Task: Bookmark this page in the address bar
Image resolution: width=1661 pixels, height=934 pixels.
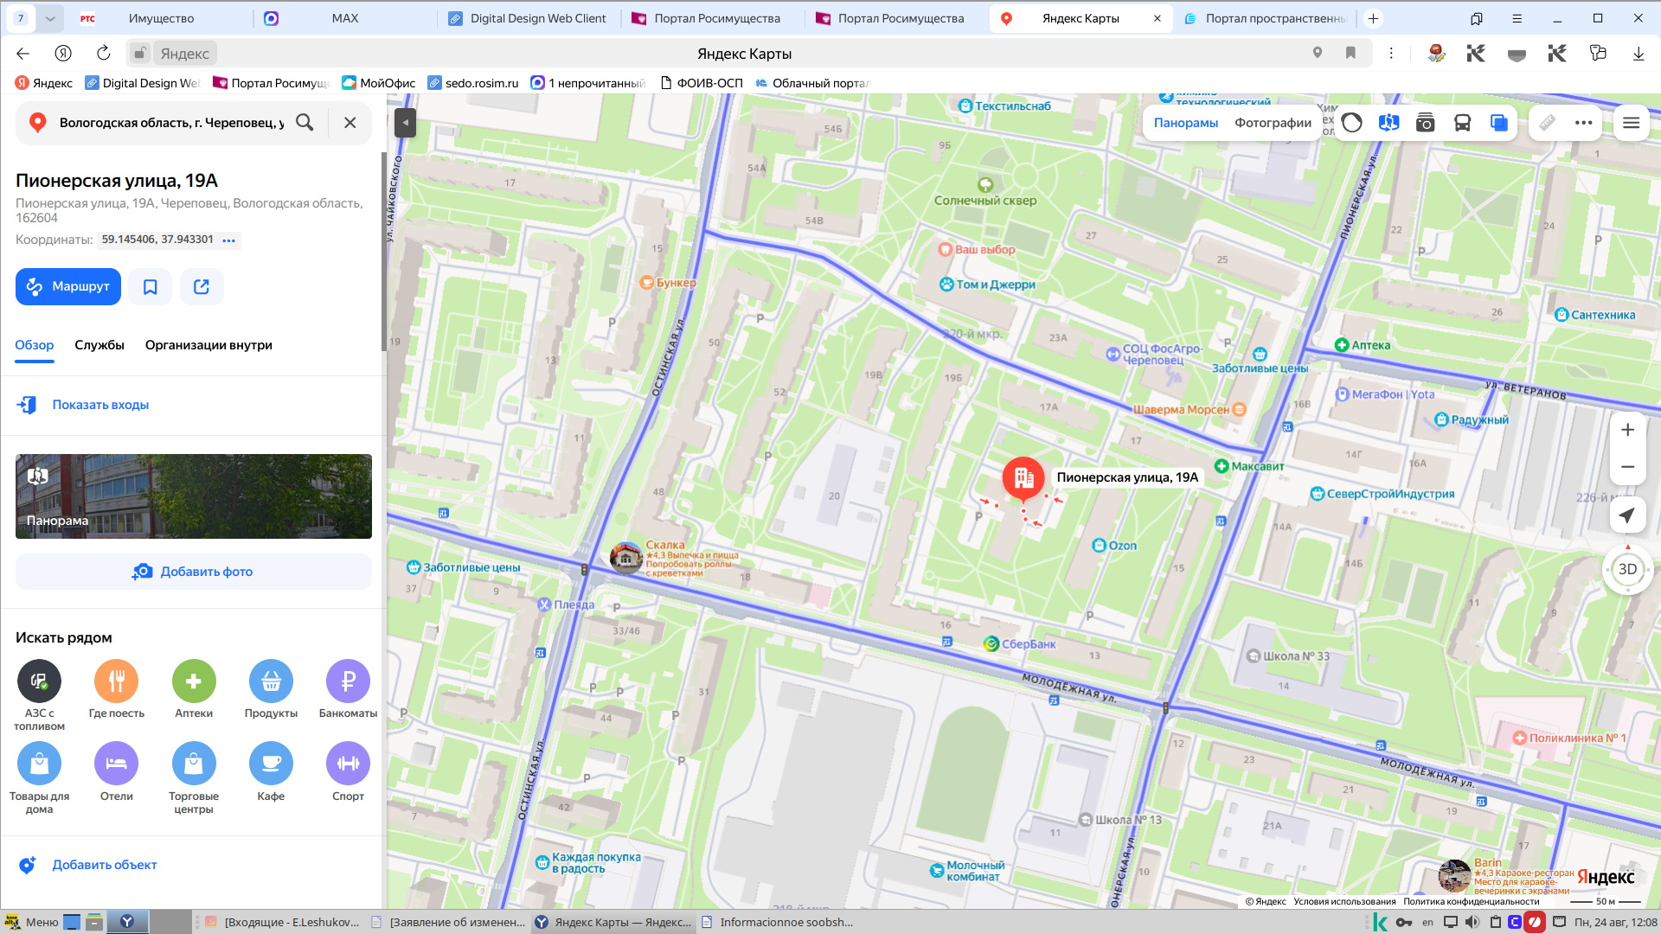Action: (x=1350, y=54)
